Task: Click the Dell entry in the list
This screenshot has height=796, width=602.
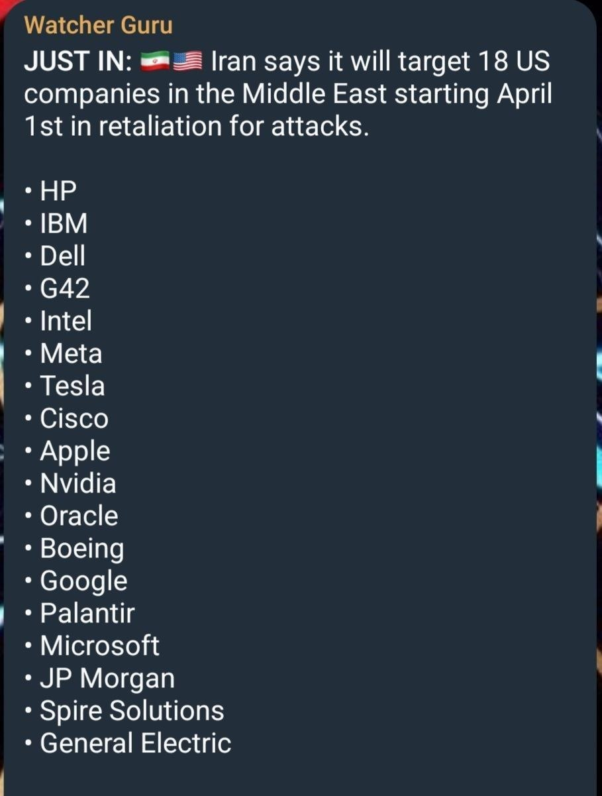Action: tap(63, 256)
